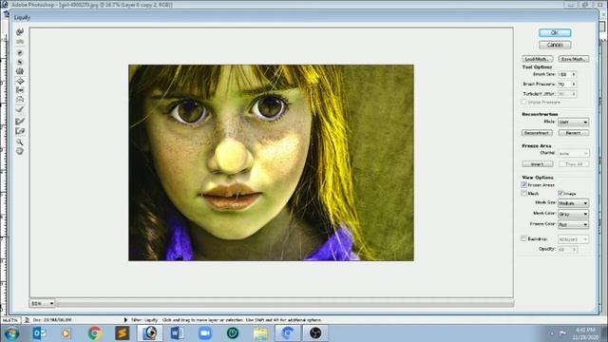The height and width of the screenshot is (342, 608).
Task: Click the Cancel button
Action: coord(555,45)
